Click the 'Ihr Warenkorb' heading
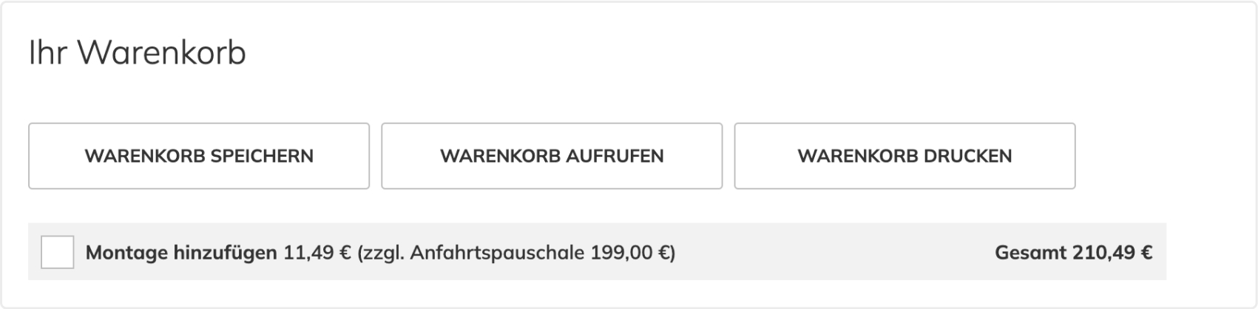1258x309 pixels. (x=138, y=53)
